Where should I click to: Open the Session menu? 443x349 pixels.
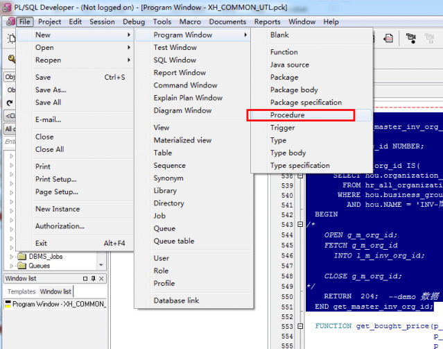click(102, 22)
